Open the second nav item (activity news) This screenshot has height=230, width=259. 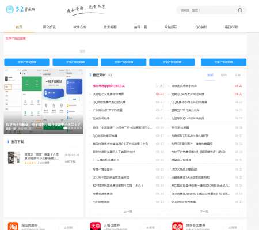point(49,27)
